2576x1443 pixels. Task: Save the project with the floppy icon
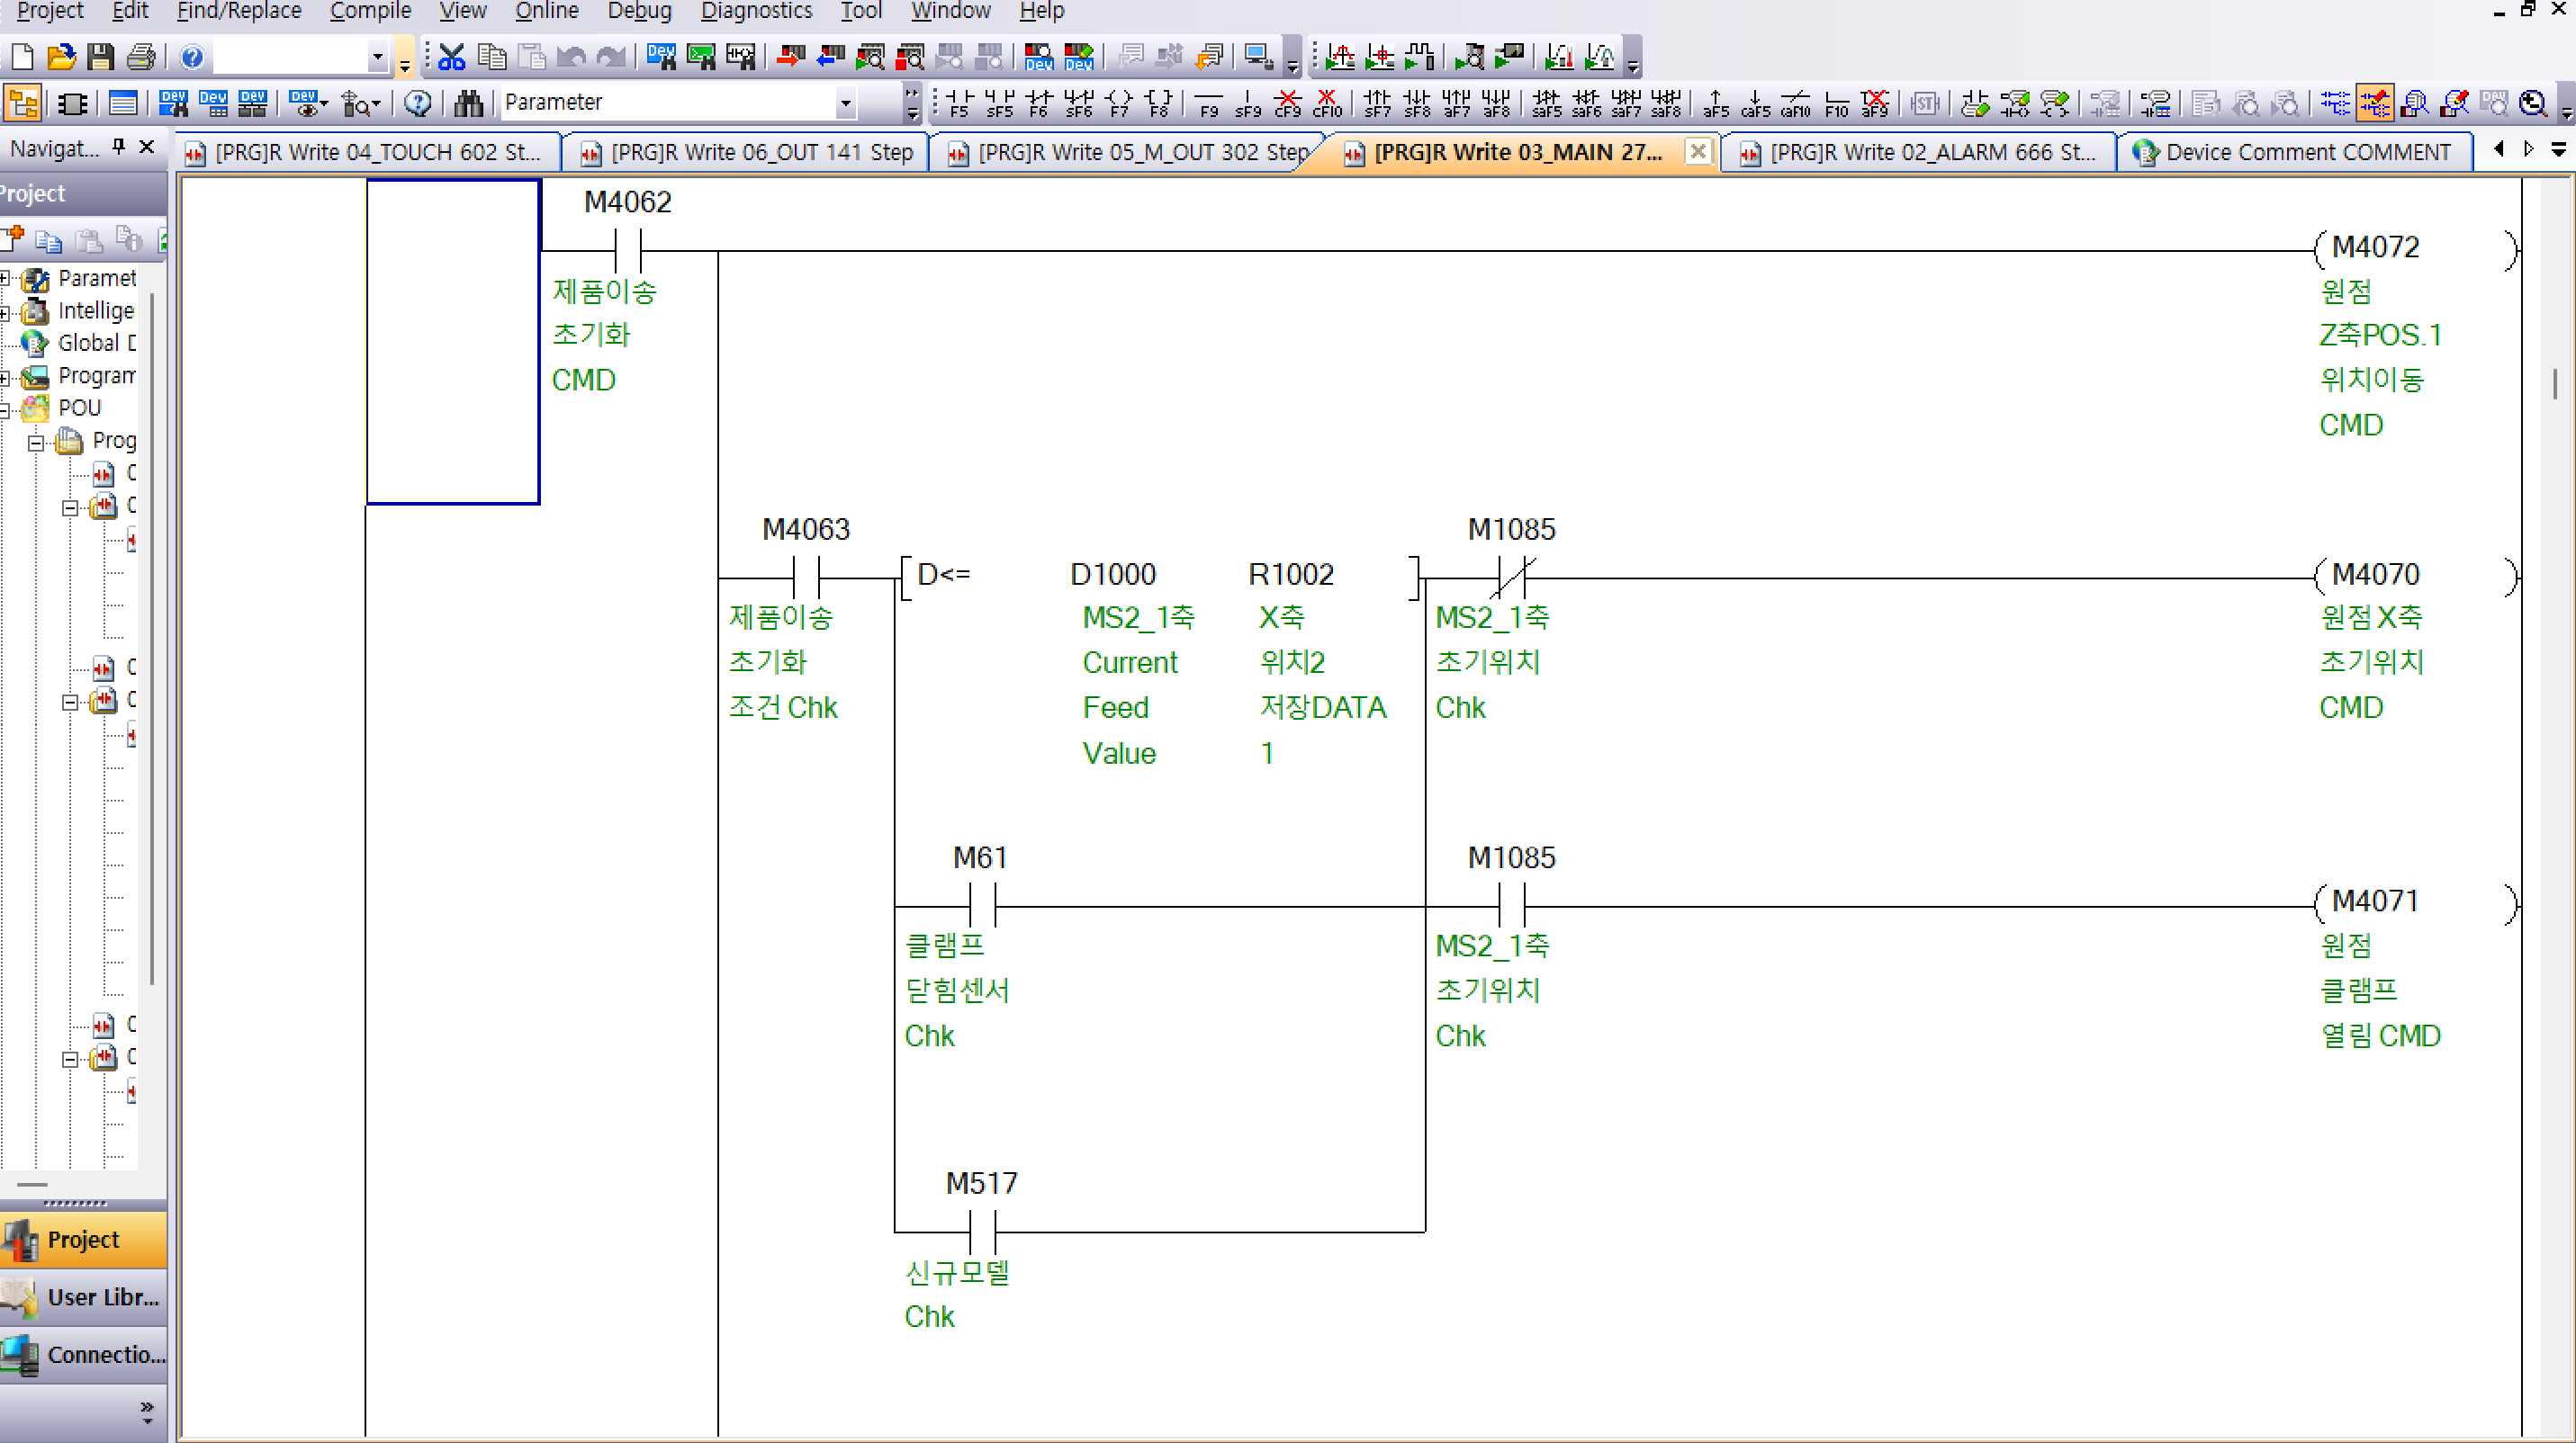(100, 57)
